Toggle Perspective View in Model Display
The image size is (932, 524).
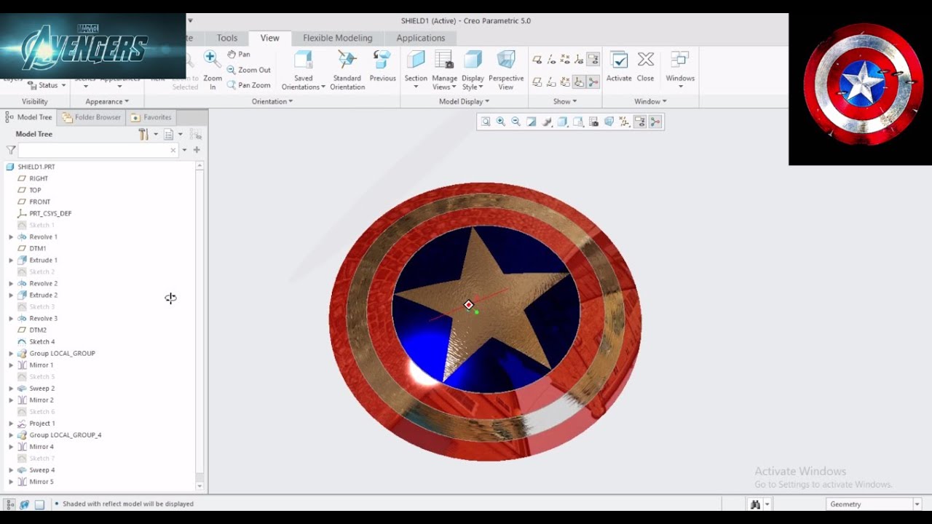506,71
